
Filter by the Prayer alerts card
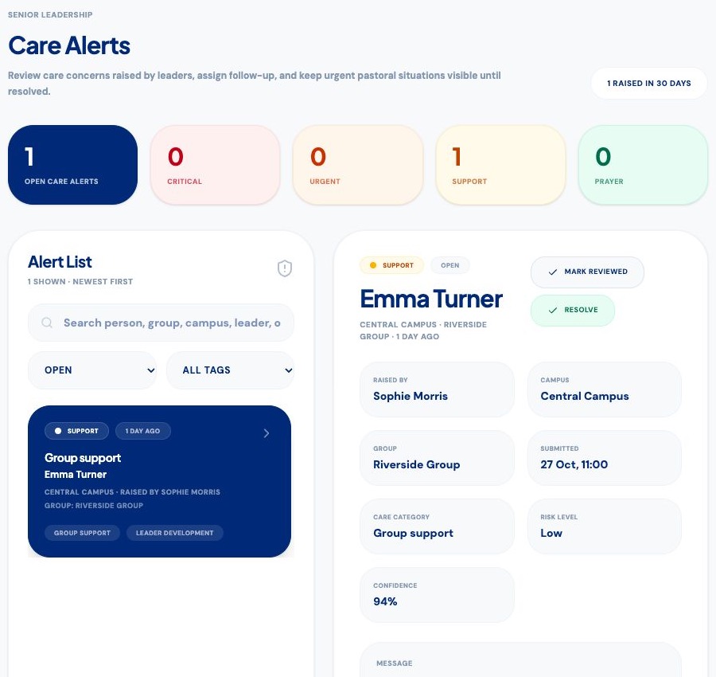(x=643, y=165)
